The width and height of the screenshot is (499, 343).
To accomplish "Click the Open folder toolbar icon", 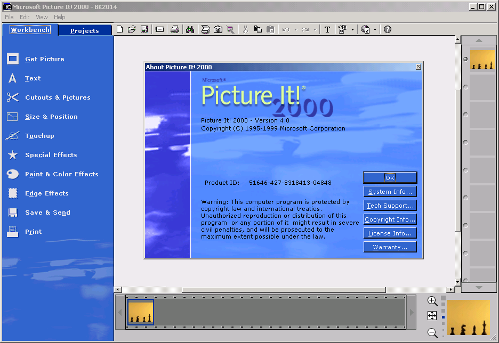I will (132, 30).
